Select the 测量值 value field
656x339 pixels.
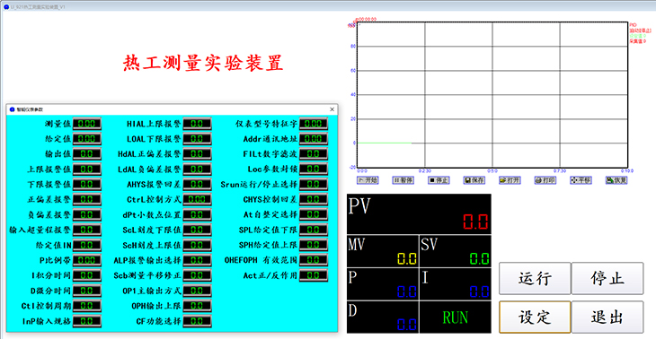point(87,124)
